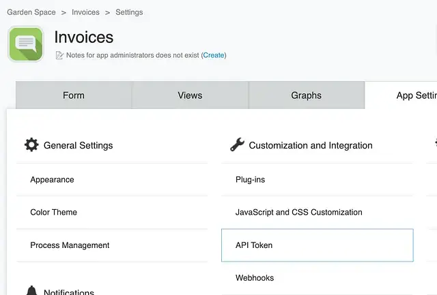The image size is (437, 295).
Task: Click the Customization and Integration wrench icon
Action: pyautogui.click(x=237, y=144)
